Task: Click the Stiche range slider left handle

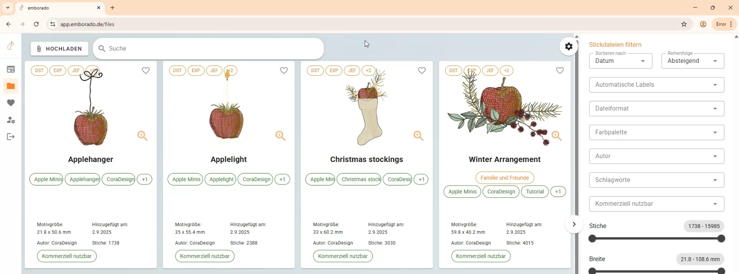Action: (x=592, y=239)
